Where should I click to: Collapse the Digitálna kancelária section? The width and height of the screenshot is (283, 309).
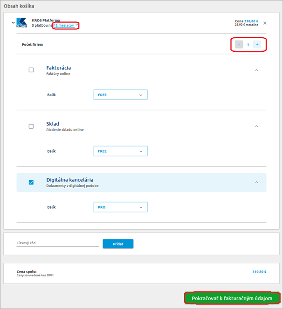click(x=256, y=182)
